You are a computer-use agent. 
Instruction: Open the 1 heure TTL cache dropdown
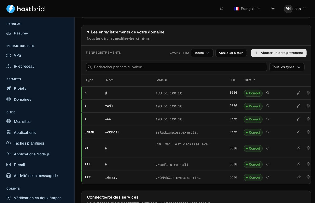tap(202, 53)
